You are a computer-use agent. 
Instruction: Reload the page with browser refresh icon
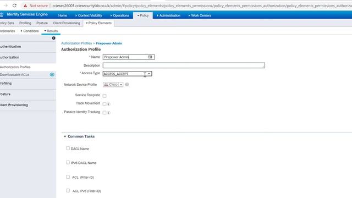pyautogui.click(x=14, y=5)
